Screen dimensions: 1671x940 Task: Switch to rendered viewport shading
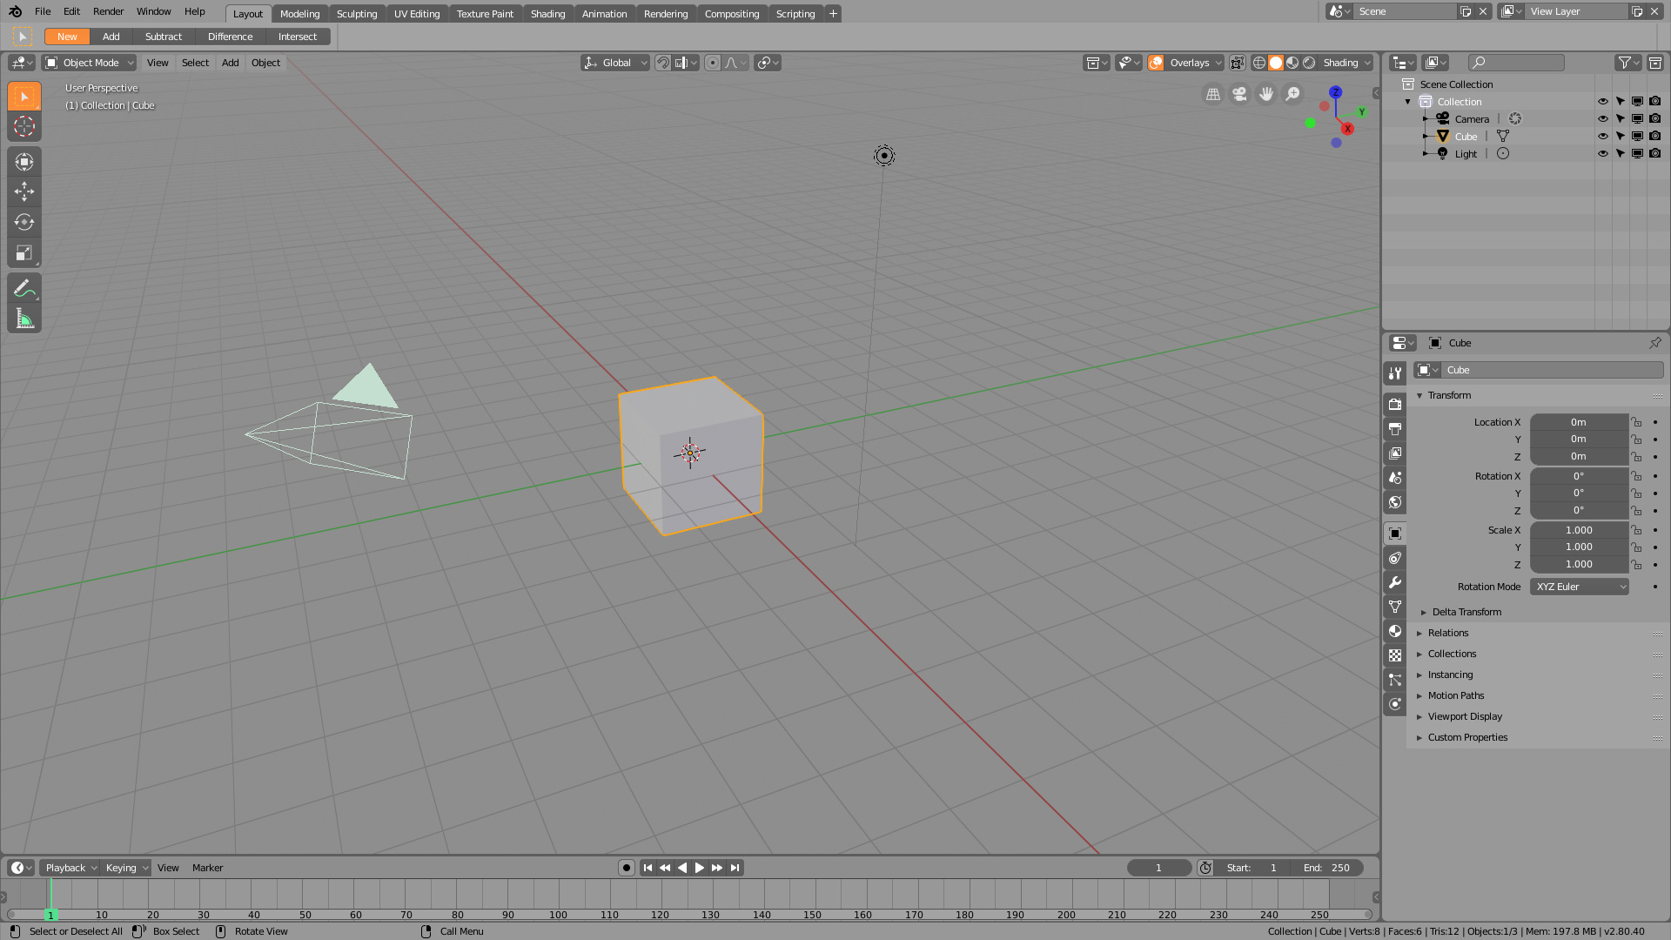[1308, 63]
